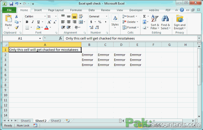This screenshot has width=203, height=130.
Task: Open Excel Help question mark
Action: point(182,10)
